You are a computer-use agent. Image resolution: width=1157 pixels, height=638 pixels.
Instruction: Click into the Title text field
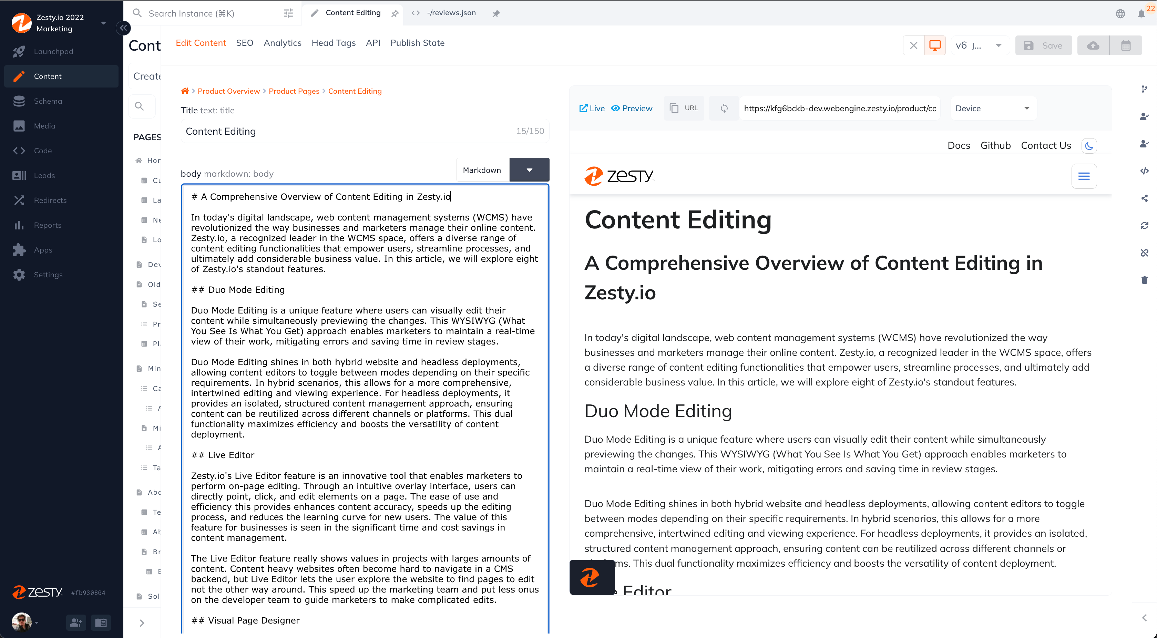[x=365, y=131]
